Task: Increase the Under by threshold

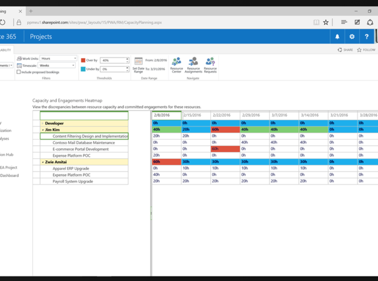Action: [x=127, y=68]
